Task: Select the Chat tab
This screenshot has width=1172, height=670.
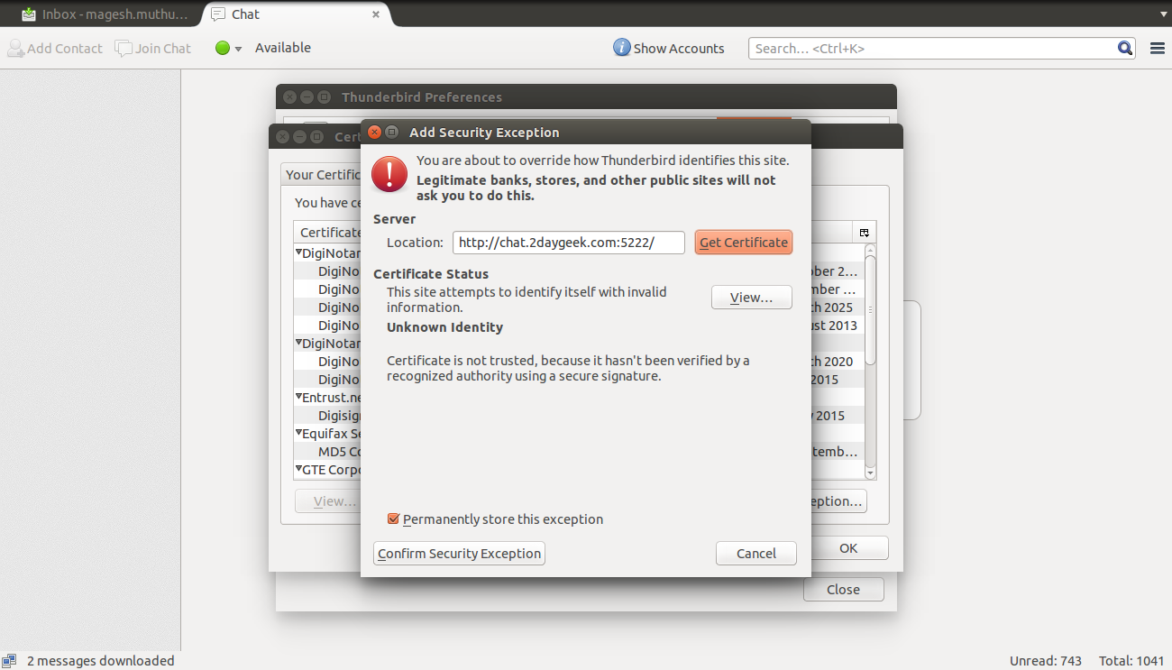Action: 298,14
